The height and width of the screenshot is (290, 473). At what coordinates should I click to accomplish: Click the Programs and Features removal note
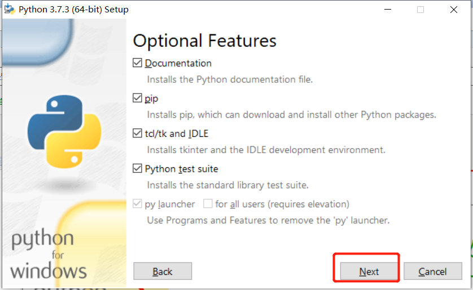pos(268,220)
